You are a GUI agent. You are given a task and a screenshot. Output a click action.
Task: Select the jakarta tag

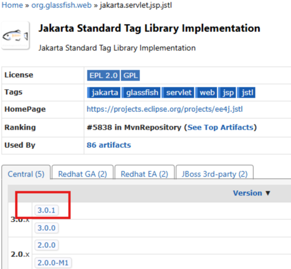tap(103, 93)
